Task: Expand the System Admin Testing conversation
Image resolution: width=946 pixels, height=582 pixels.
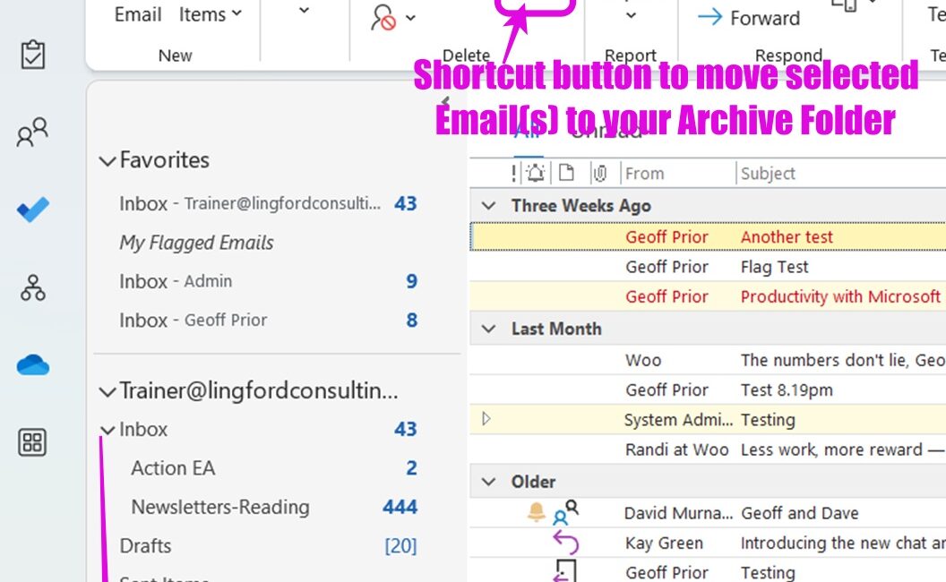Action: click(x=486, y=418)
